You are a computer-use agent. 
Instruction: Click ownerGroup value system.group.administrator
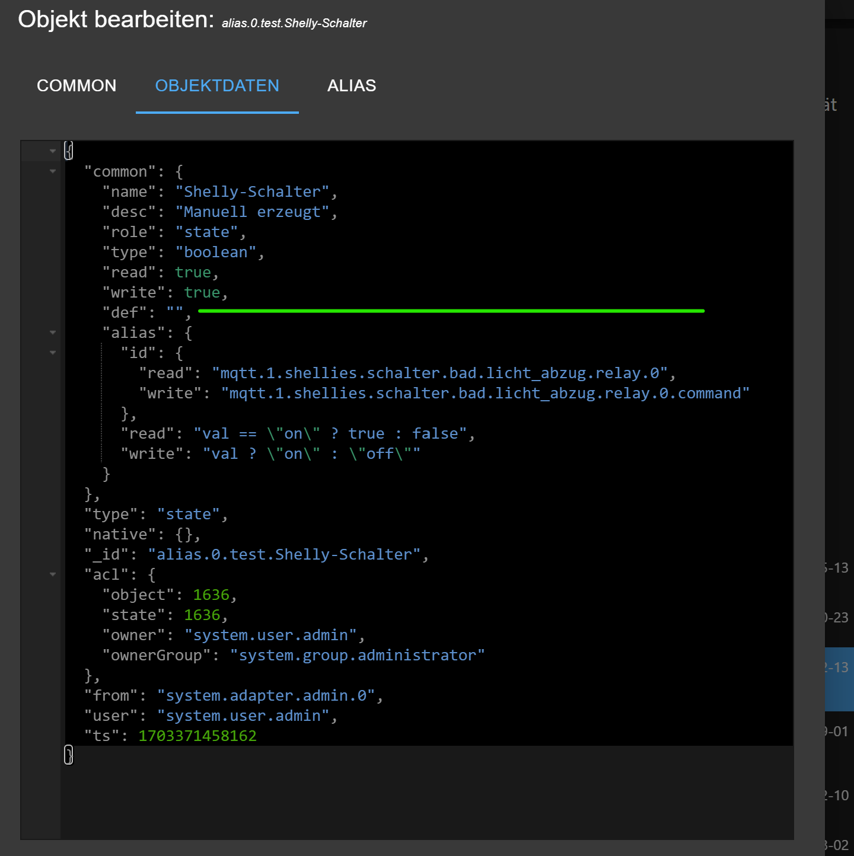coord(358,656)
